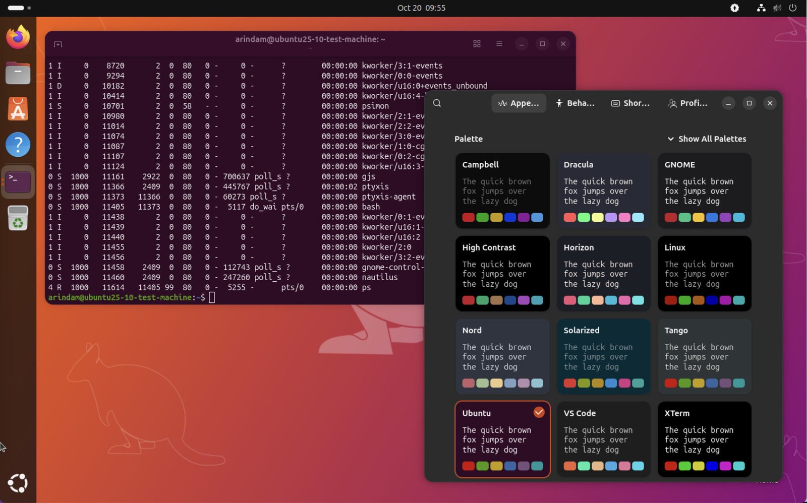Click the 'nautilus' process name in terminal

[x=380, y=277]
